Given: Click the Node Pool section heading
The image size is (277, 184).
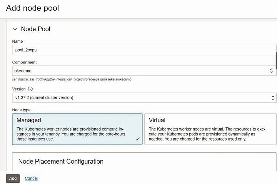Looking at the screenshot, I should click(35, 29).
